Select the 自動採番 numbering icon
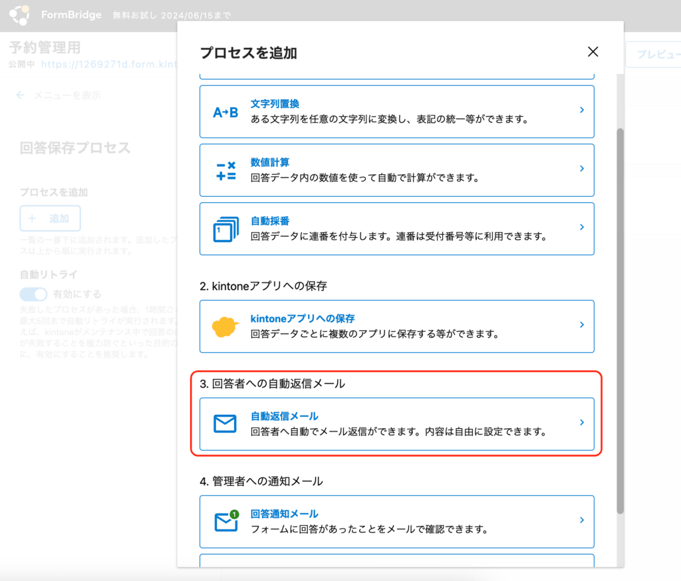This screenshot has height=581, width=681. (x=227, y=229)
